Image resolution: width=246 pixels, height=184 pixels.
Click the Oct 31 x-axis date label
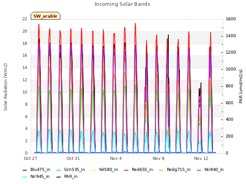click(73, 158)
